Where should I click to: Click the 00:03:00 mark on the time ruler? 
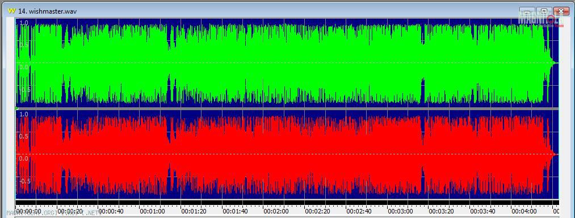click(401, 211)
